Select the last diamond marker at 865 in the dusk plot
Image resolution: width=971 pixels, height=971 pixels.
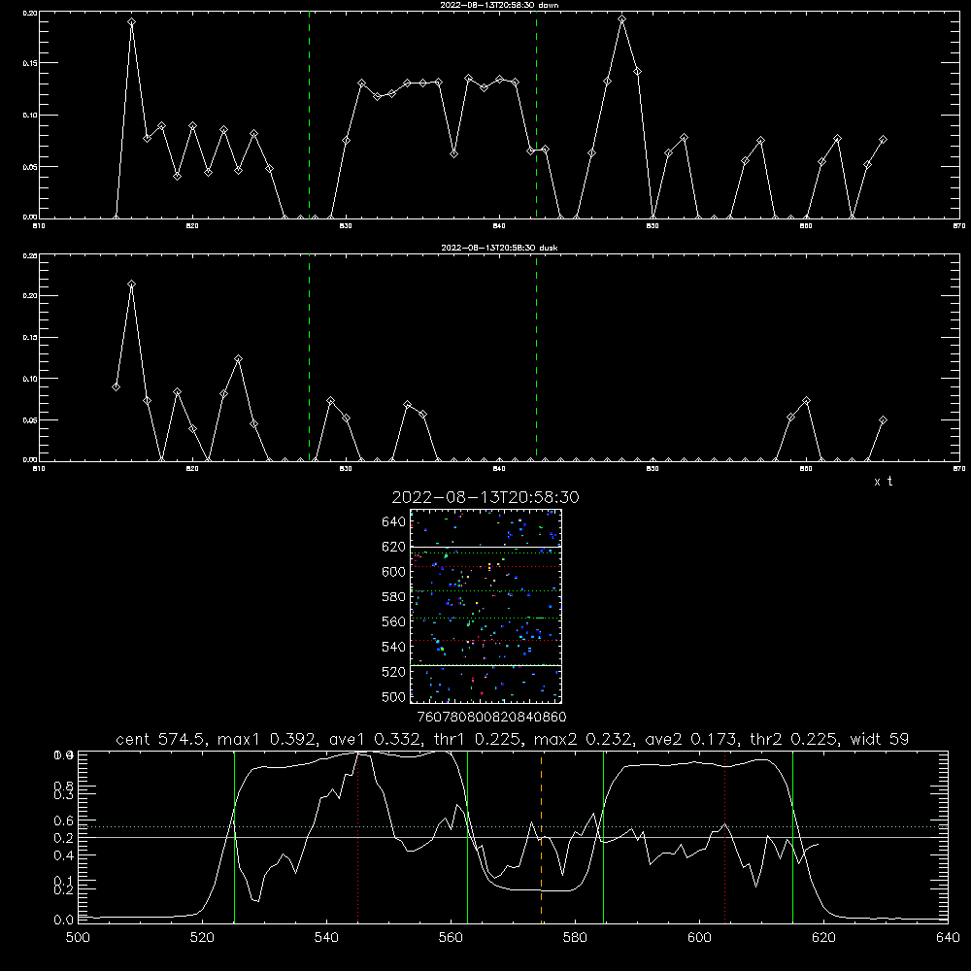point(883,419)
